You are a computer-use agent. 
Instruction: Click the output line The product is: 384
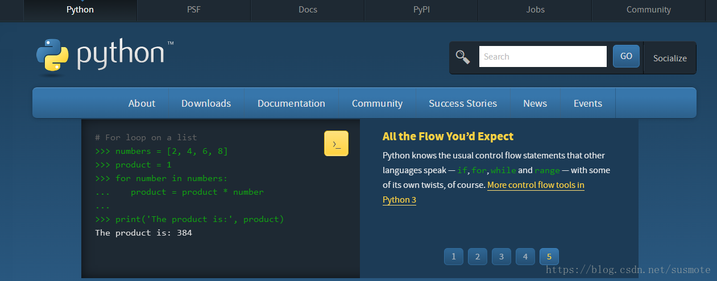[x=144, y=233]
